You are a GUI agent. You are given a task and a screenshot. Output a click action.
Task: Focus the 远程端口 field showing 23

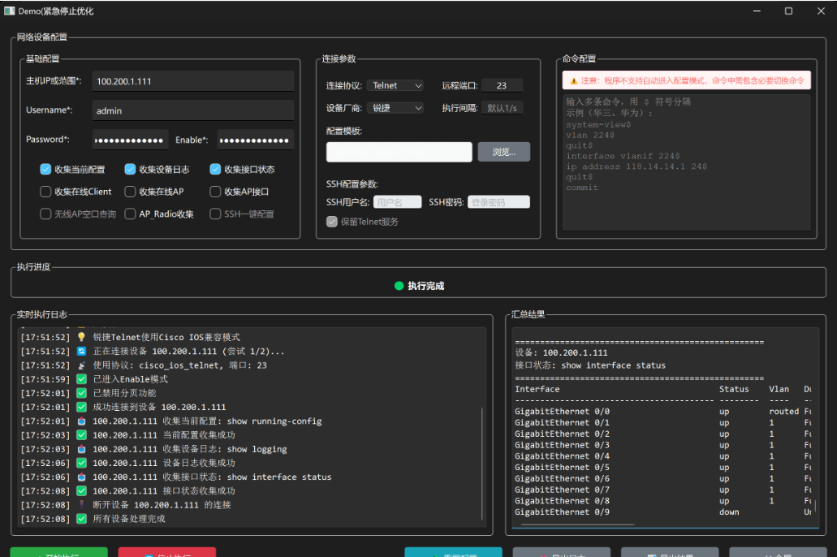pyautogui.click(x=502, y=85)
